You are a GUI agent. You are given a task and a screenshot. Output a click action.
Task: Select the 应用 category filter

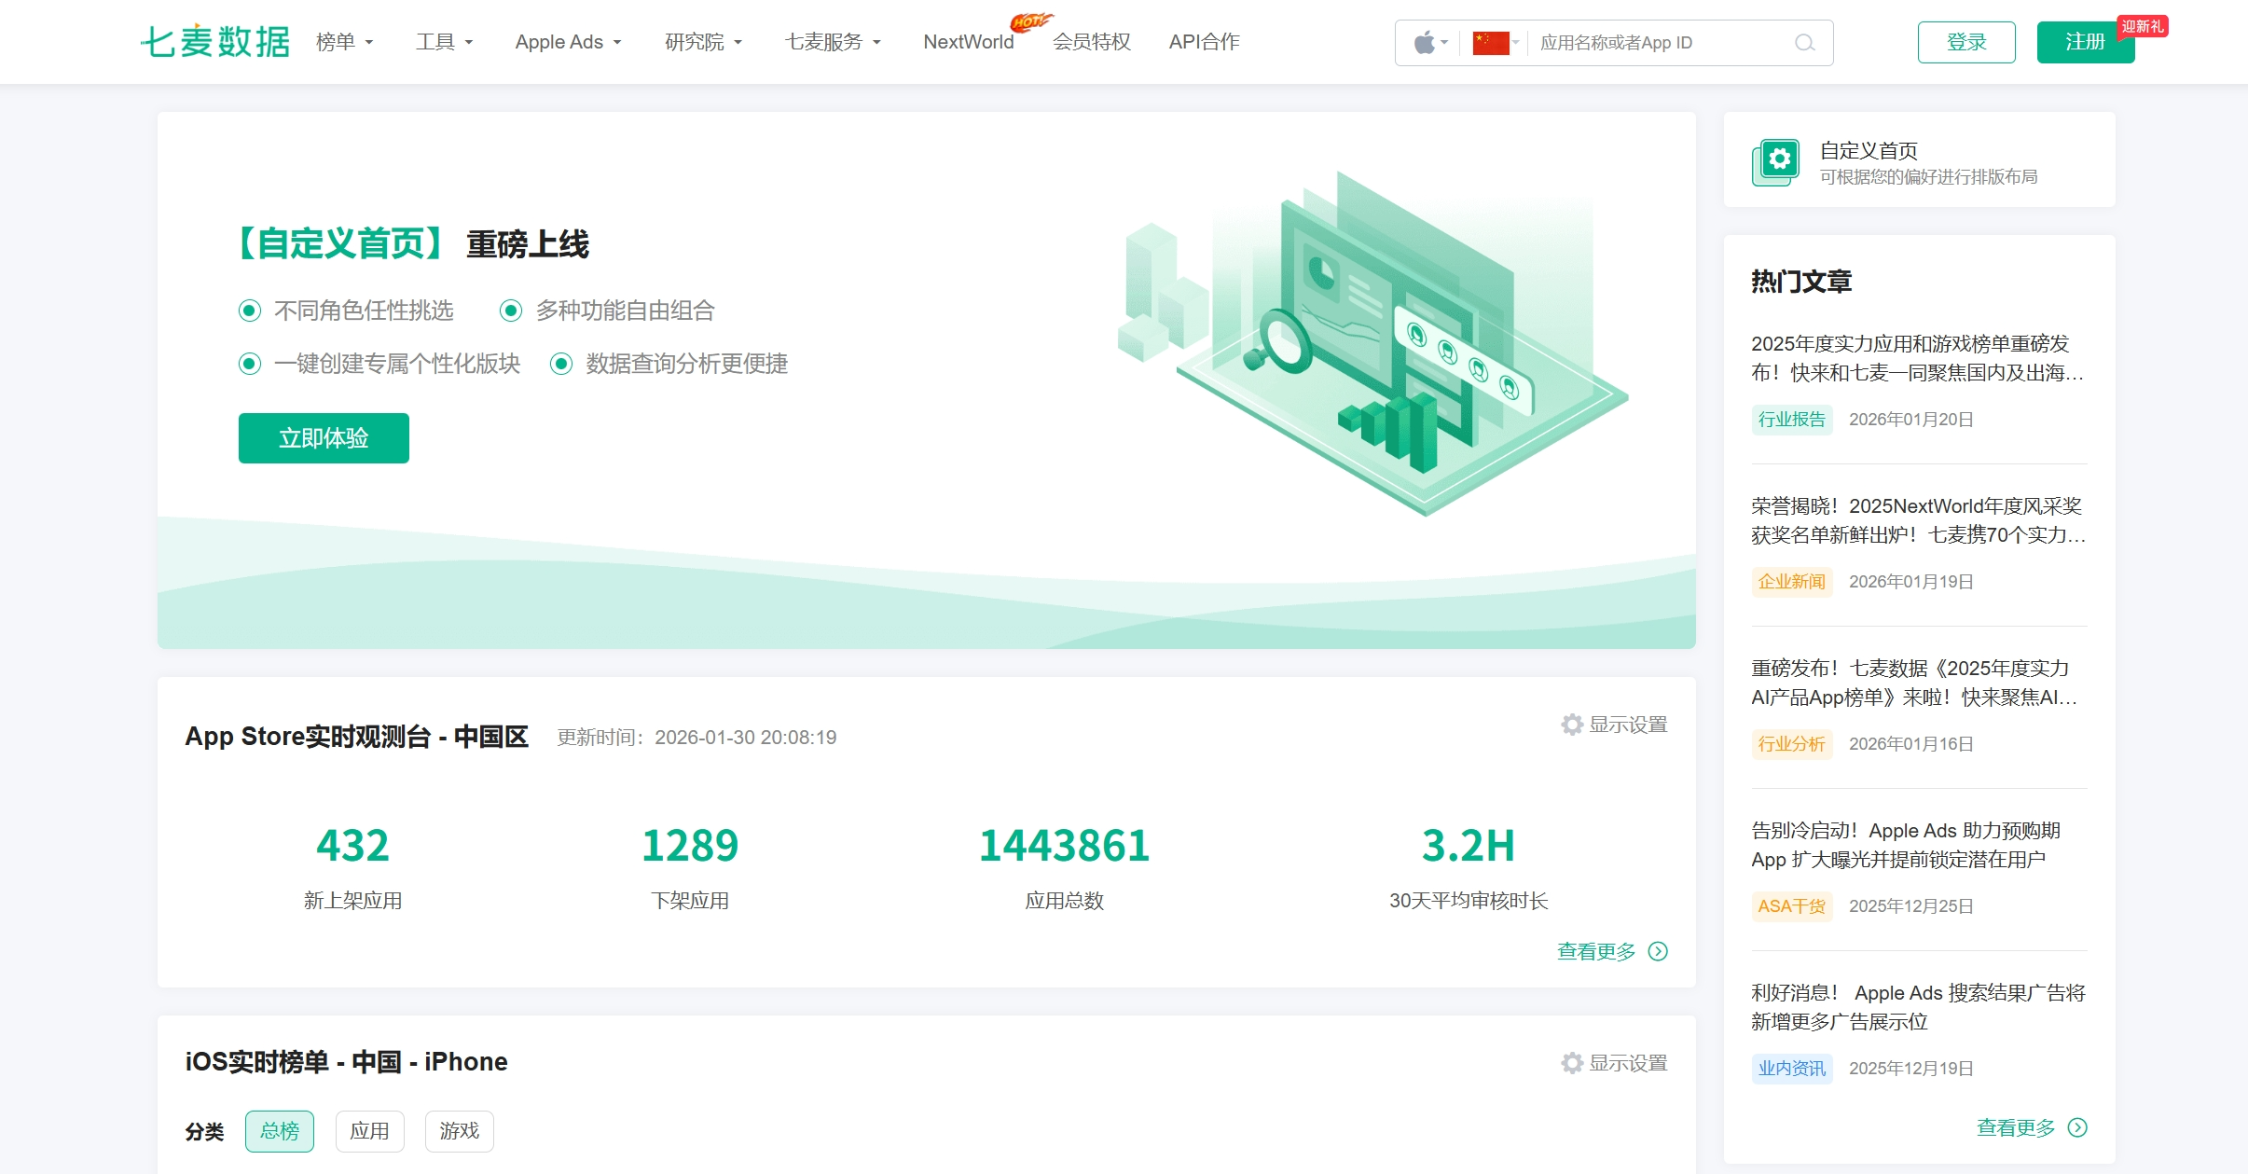click(x=369, y=1130)
